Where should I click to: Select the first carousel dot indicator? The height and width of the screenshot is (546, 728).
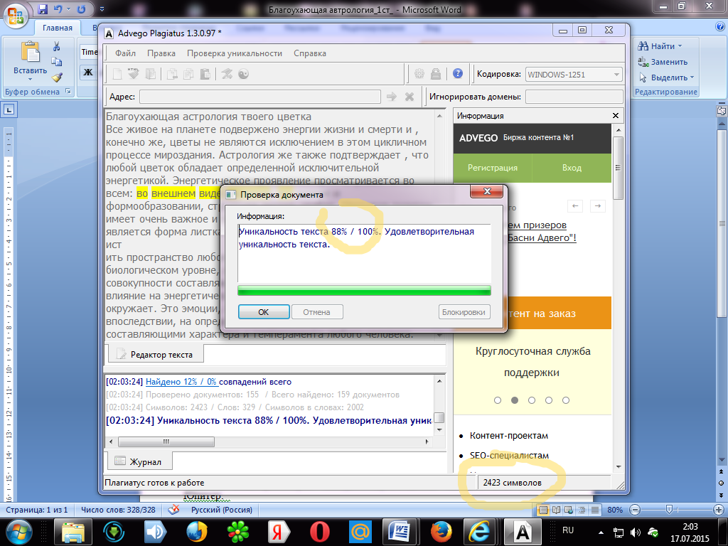coord(498,400)
